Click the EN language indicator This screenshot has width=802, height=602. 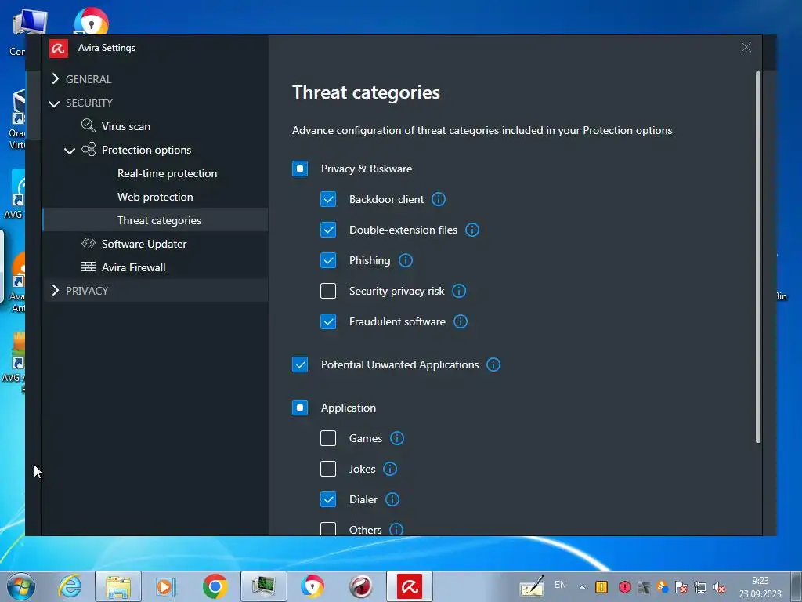point(560,585)
